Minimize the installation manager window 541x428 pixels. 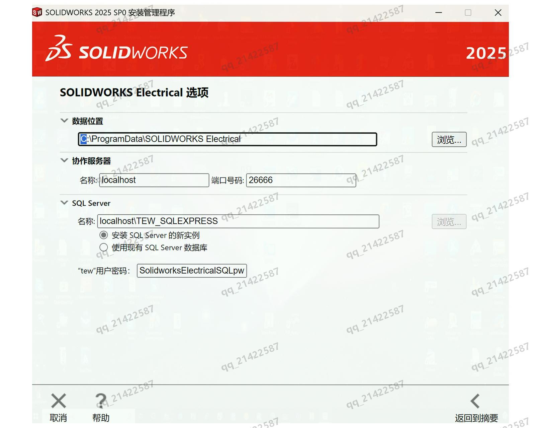(439, 13)
